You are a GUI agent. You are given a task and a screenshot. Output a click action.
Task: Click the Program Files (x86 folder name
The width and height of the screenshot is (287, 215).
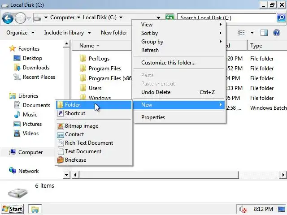[x=110, y=78]
